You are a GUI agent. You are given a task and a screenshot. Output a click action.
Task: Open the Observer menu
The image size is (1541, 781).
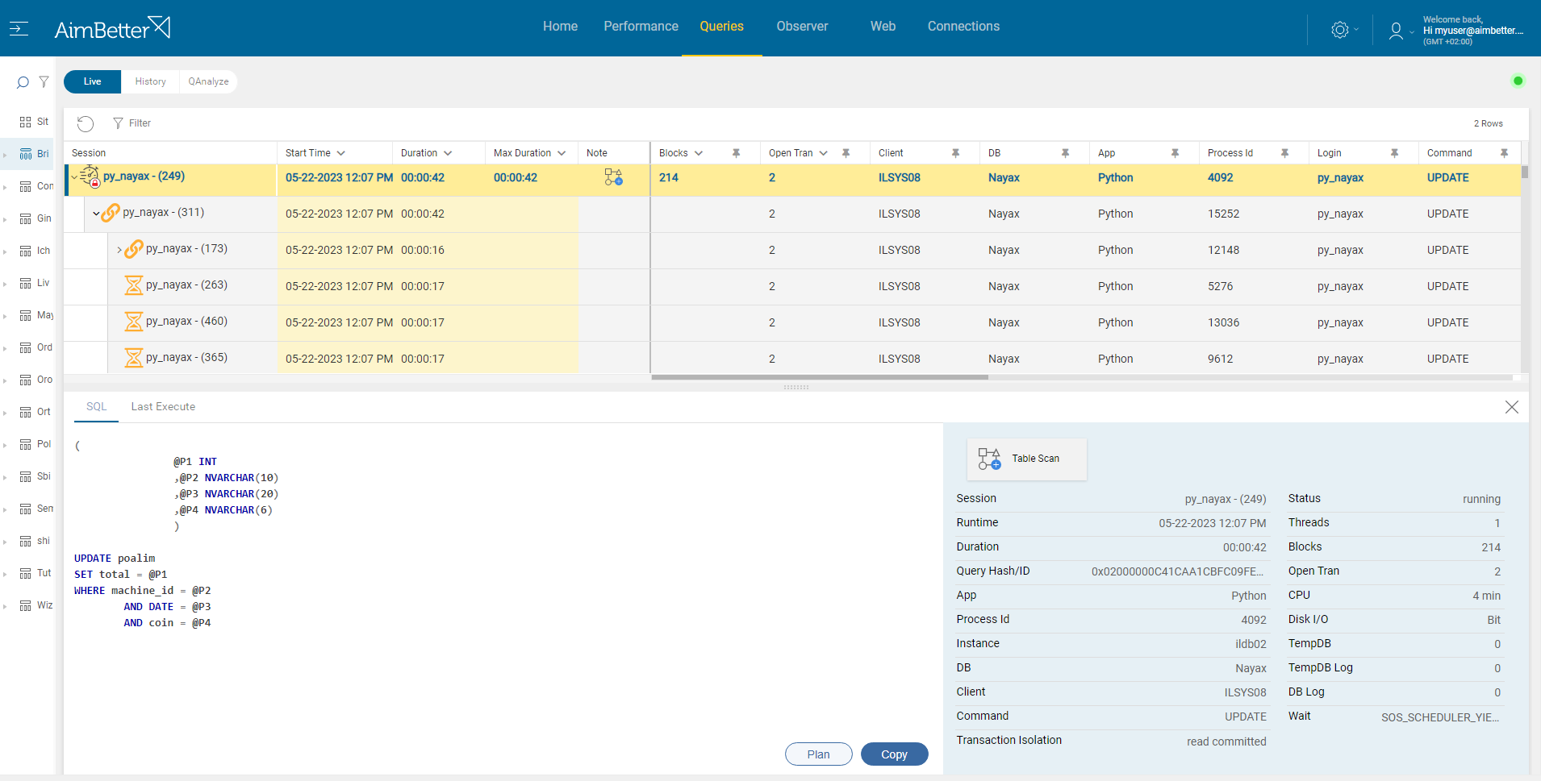pyautogui.click(x=802, y=27)
